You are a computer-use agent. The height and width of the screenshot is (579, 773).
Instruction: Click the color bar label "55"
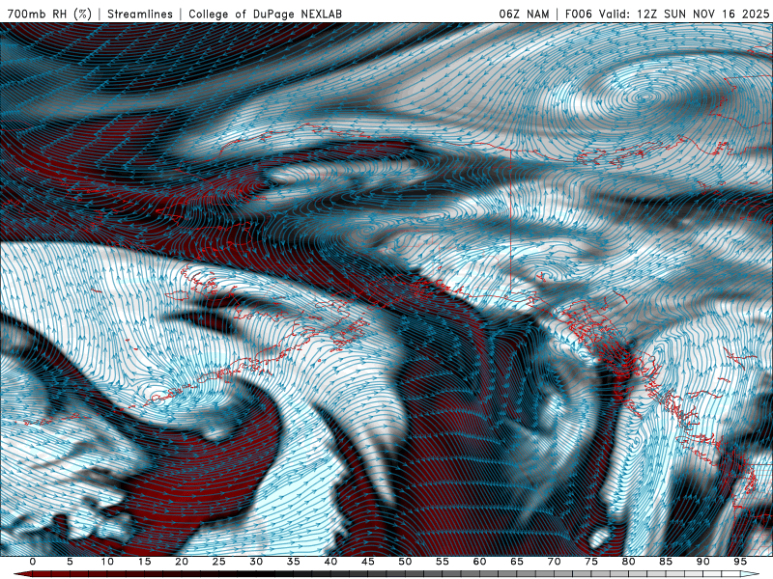pos(443,562)
